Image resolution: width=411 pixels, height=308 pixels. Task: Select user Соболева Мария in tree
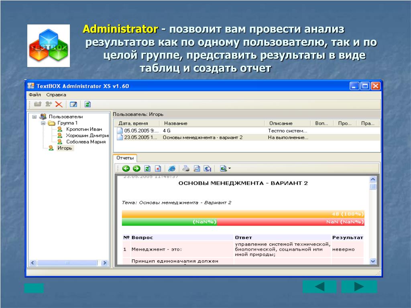[x=86, y=142]
